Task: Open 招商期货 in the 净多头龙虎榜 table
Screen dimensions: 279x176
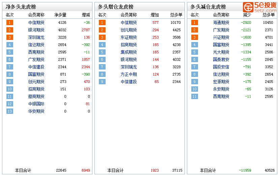Action: pyautogui.click(x=36, y=89)
